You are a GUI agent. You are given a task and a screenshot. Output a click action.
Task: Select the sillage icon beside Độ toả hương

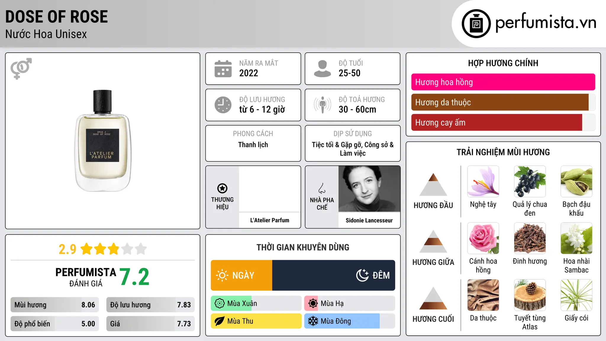[x=323, y=105]
